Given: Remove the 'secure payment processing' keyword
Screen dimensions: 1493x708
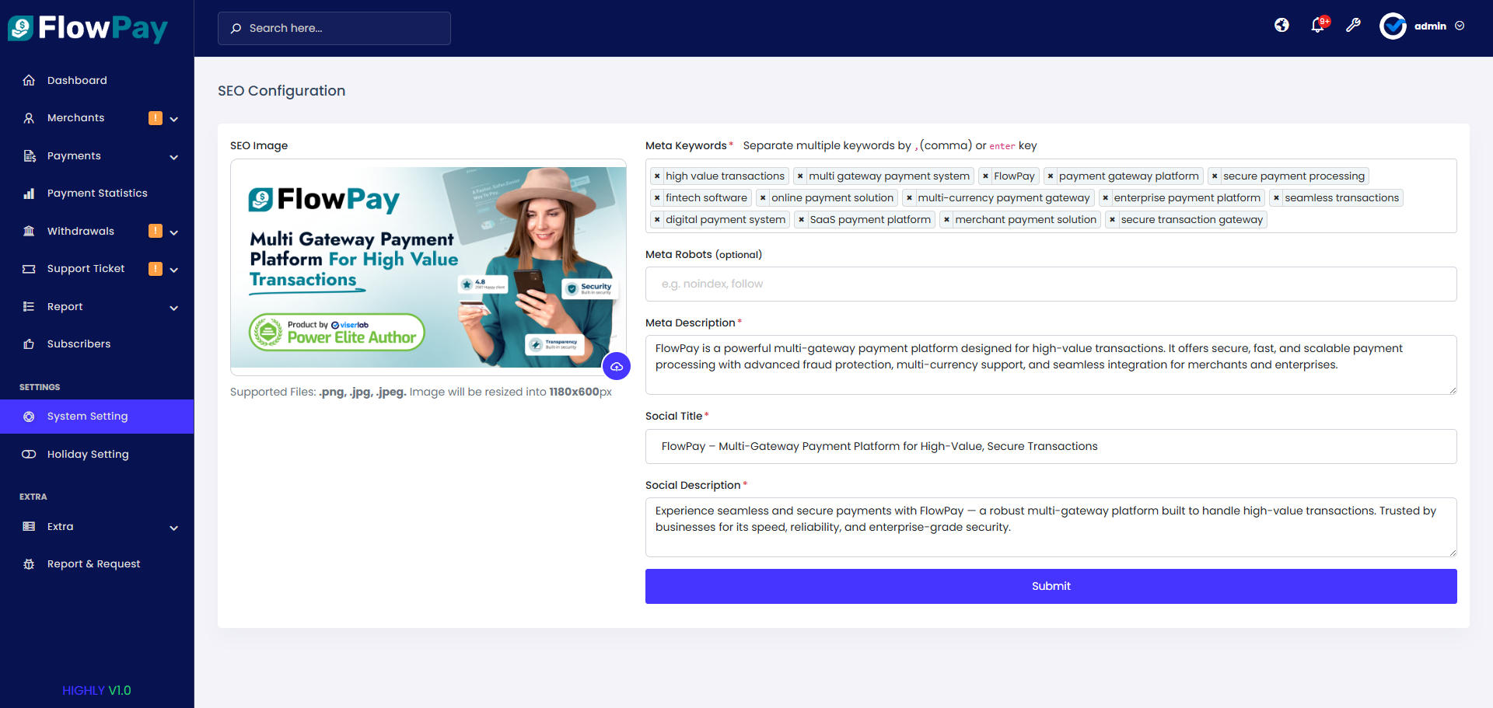Looking at the screenshot, I should 1215,176.
